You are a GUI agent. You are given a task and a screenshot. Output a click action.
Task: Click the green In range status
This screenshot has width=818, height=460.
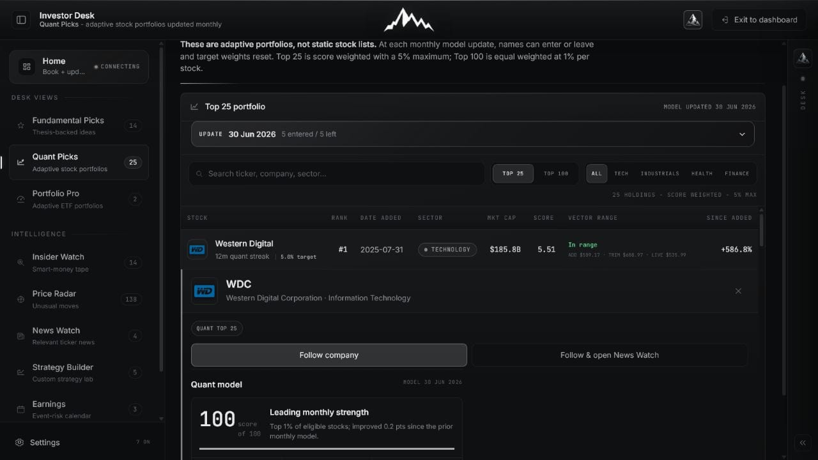click(583, 245)
